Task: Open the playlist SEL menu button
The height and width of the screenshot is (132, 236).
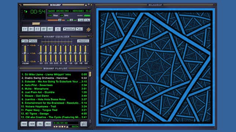Action: 40,124
